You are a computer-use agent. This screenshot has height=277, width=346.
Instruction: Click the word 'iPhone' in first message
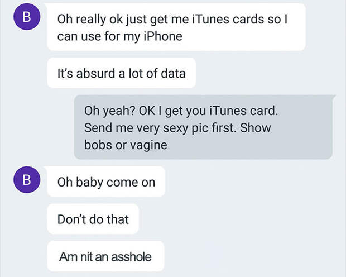(163, 36)
